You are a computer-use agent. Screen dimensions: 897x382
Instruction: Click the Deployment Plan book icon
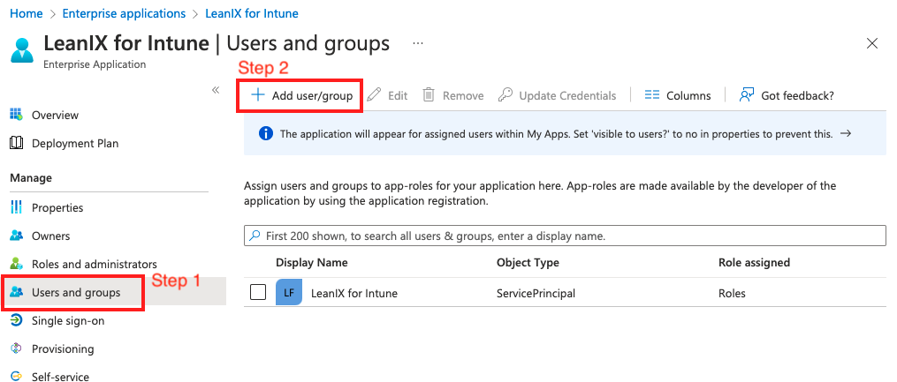[16, 143]
